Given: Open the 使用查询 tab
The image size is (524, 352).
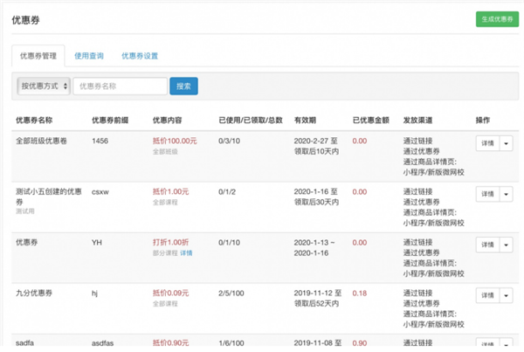Looking at the screenshot, I should [89, 56].
